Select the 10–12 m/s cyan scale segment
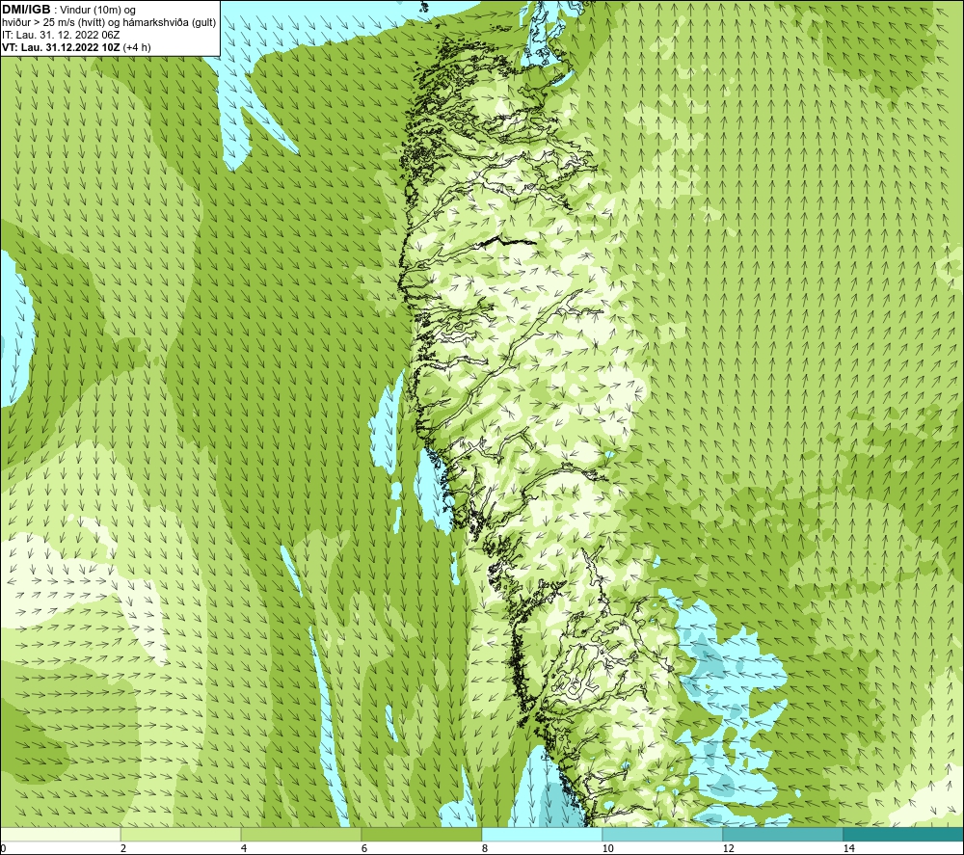Image resolution: width=964 pixels, height=855 pixels. click(x=663, y=834)
